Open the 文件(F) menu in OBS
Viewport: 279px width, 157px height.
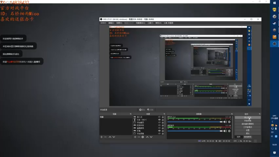pos(103,23)
